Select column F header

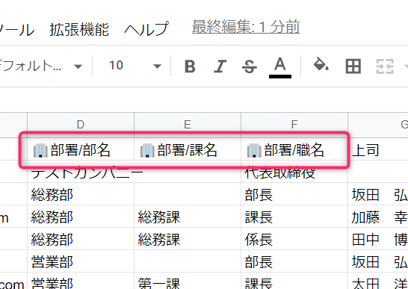pos(294,125)
